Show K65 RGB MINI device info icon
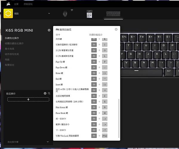This screenshot has height=149, width=179. point(49,30)
